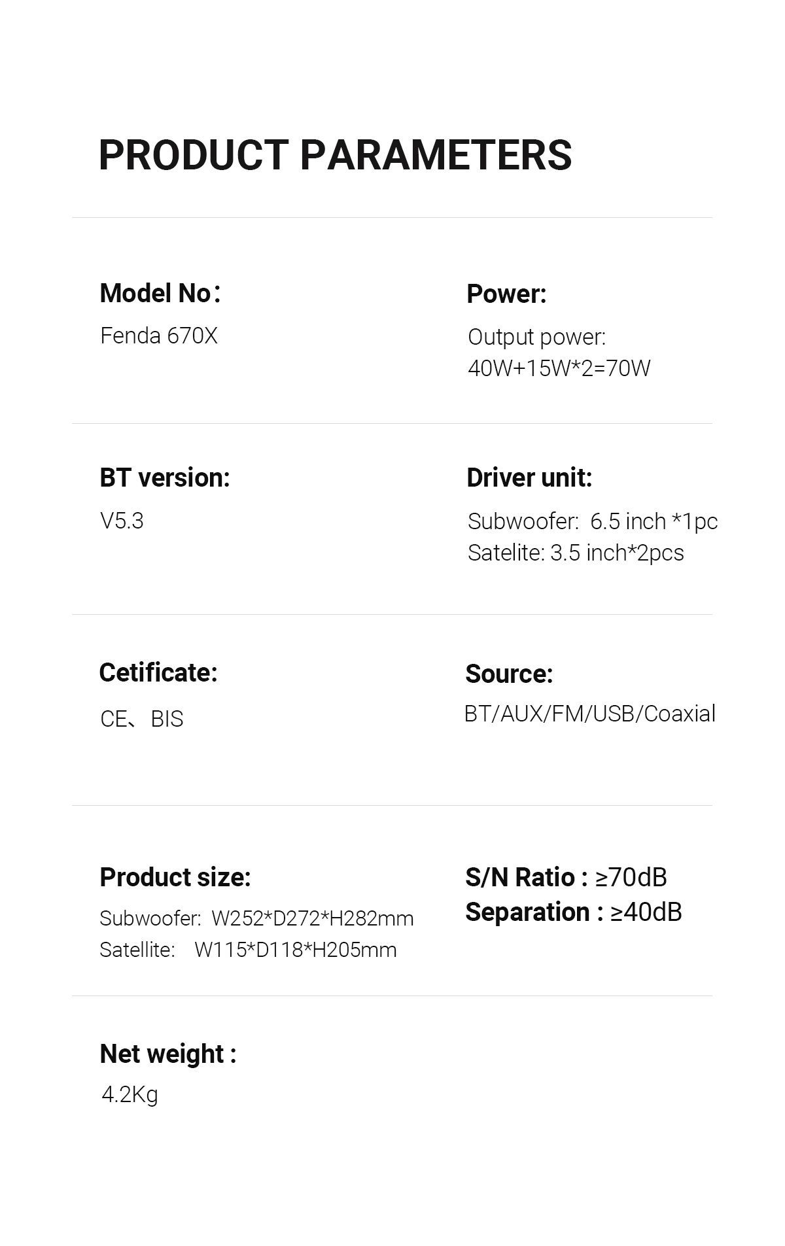
Task: Click the Model No label
Action: click(x=160, y=293)
